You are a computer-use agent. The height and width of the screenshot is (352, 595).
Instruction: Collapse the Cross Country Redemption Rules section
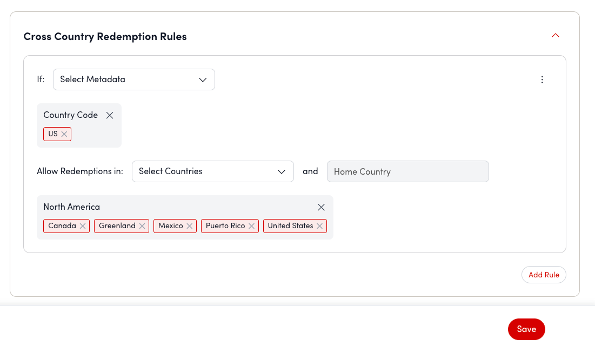[x=555, y=36]
